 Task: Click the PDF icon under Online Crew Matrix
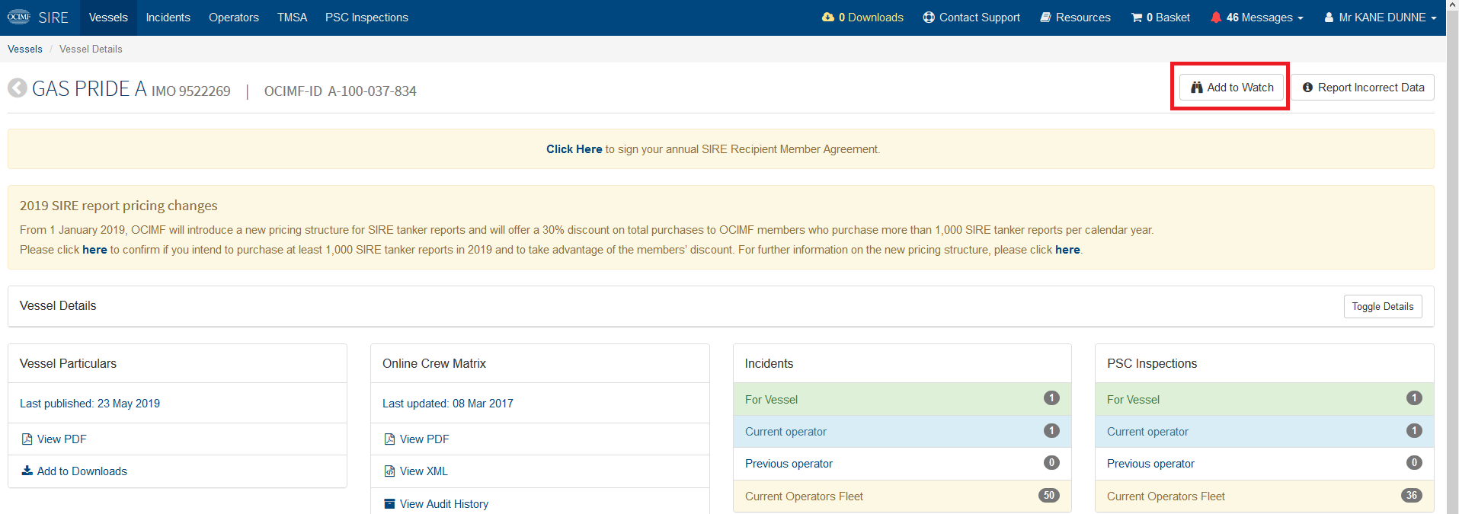click(x=390, y=439)
